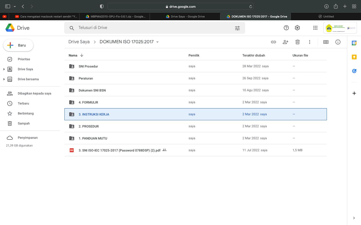Switch to the Untitled browser tab
The image size is (361, 225).
pos(326,16)
